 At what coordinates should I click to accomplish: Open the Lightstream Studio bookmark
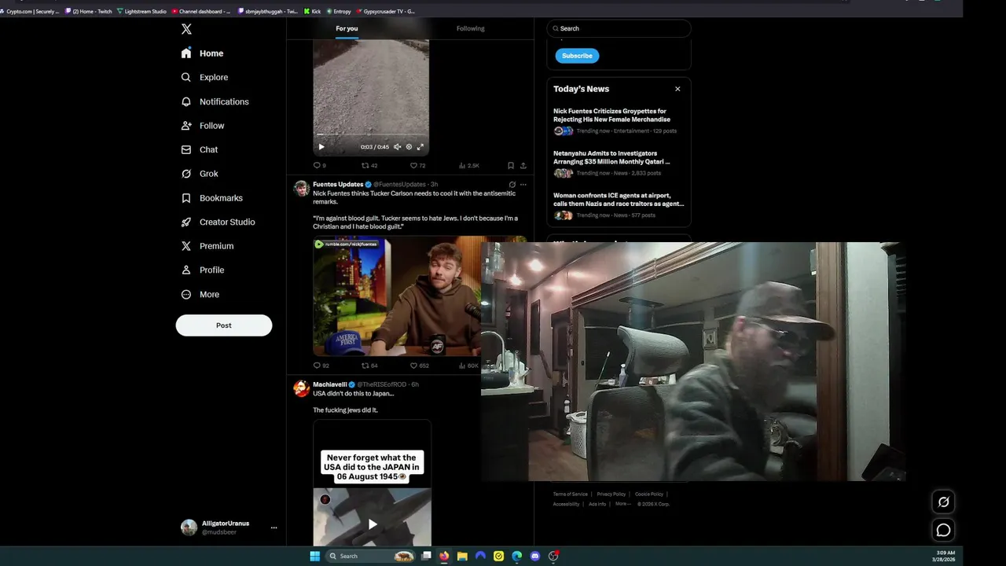141,12
